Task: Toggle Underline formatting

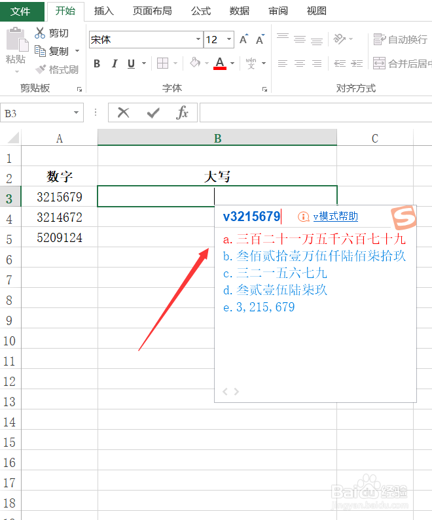Action: click(132, 63)
